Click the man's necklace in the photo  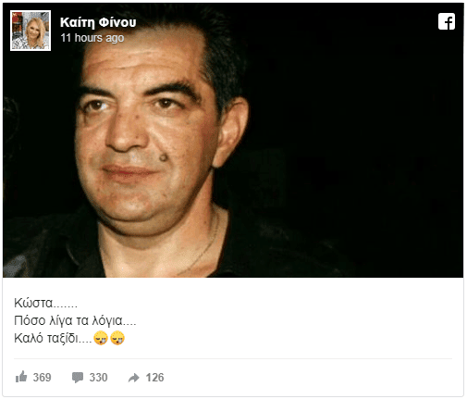click(x=203, y=243)
